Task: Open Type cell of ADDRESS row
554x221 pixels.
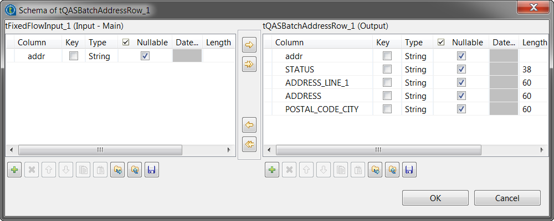Action: click(x=417, y=96)
